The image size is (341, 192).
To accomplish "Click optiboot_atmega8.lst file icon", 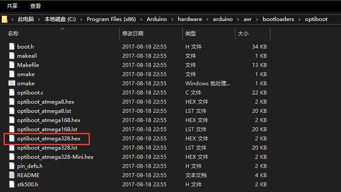I will click(x=12, y=111).
